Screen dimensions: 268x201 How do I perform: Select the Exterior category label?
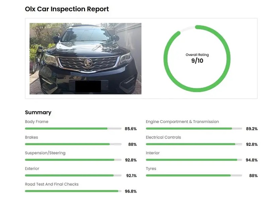click(32, 169)
